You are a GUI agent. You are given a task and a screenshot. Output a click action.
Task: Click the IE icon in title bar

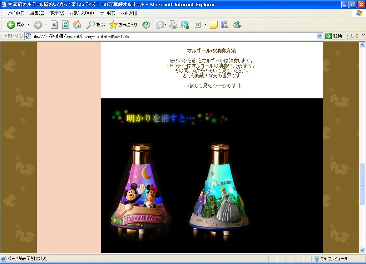coord(3,4)
